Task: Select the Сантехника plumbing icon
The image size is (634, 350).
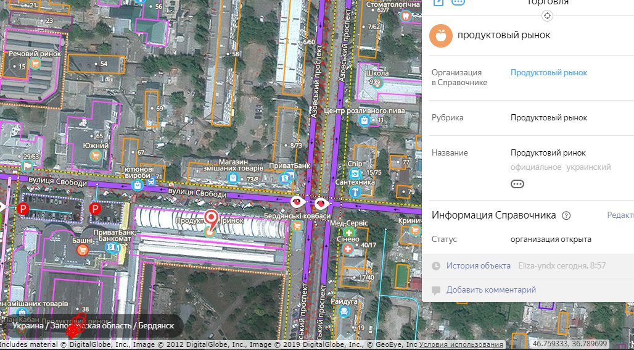Action: pos(355,192)
